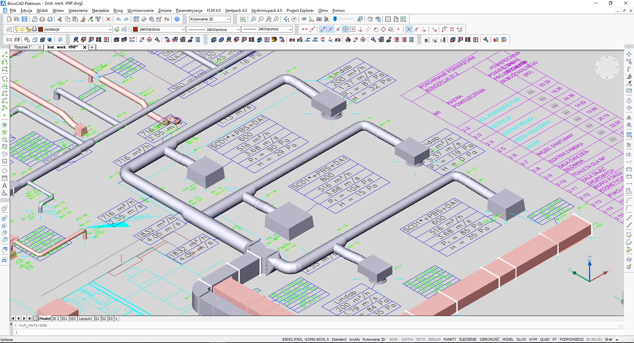Toggle SKOK snap in status bar
The image size is (634, 343).
click(x=393, y=339)
